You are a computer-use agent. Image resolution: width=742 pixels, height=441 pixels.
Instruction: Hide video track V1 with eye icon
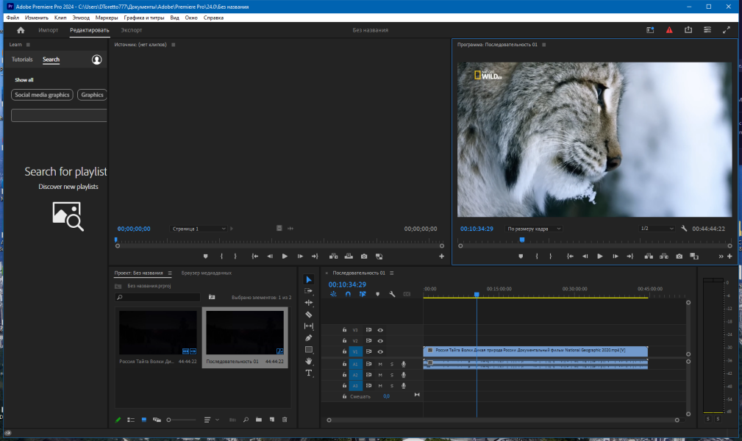pyautogui.click(x=380, y=352)
